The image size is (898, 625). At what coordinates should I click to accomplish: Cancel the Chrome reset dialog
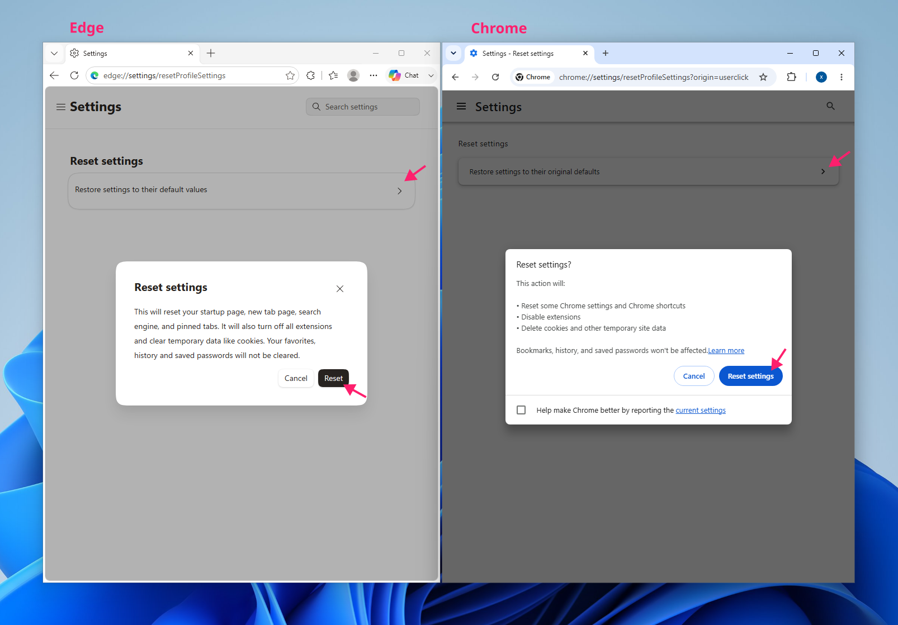(x=694, y=376)
